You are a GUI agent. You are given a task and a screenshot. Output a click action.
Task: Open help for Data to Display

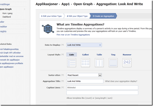[62, 45]
